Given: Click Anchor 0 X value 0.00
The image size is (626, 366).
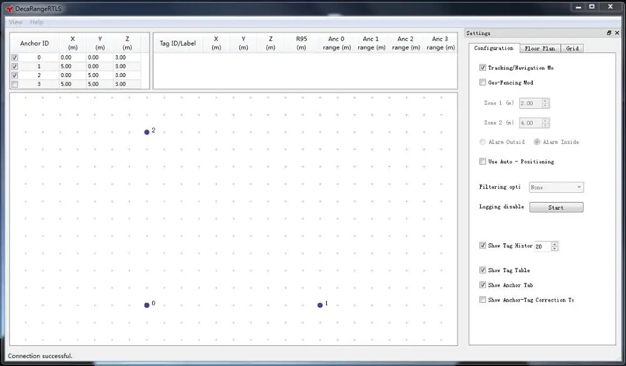Looking at the screenshot, I should 72,58.
